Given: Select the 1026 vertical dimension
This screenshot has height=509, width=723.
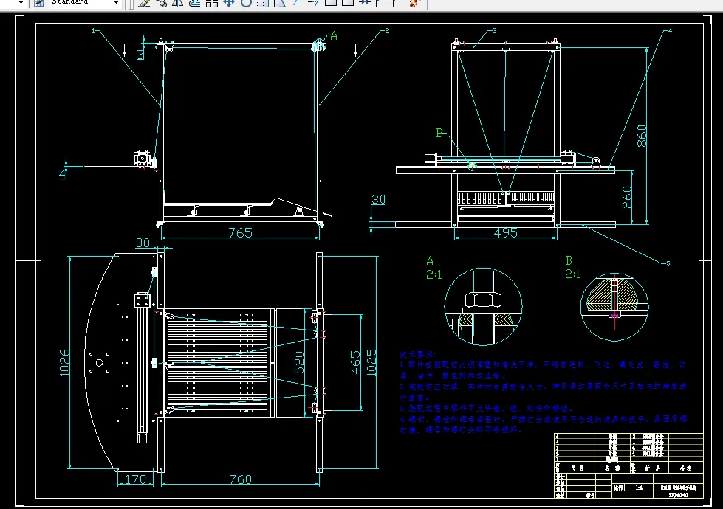Looking at the screenshot, I should pyautogui.click(x=65, y=363).
